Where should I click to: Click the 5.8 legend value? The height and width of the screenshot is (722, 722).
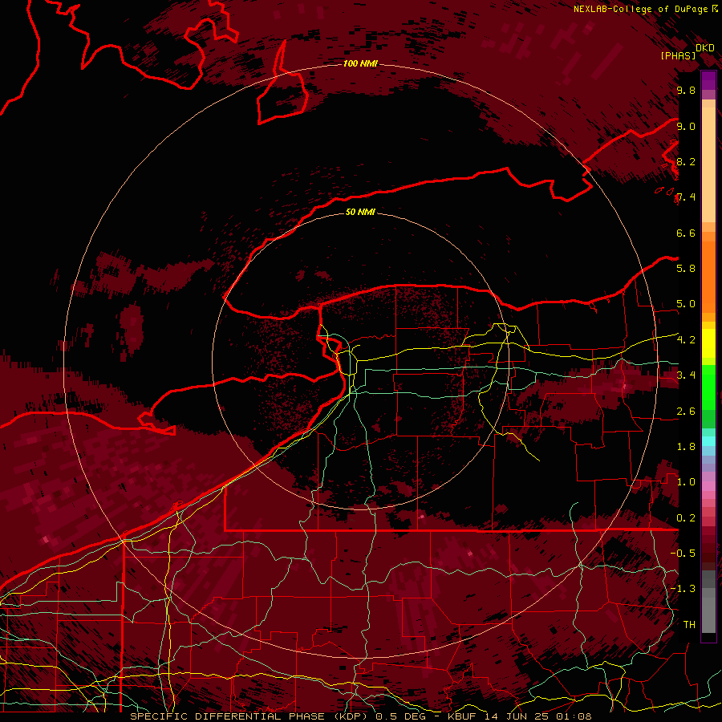[686, 269]
